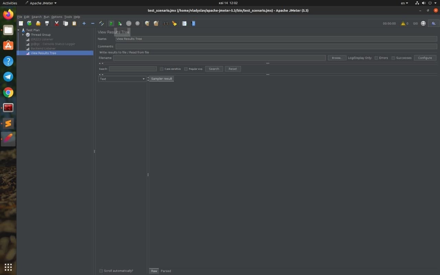
Task: Launch Firefox from the dock
Action: click(8, 14)
